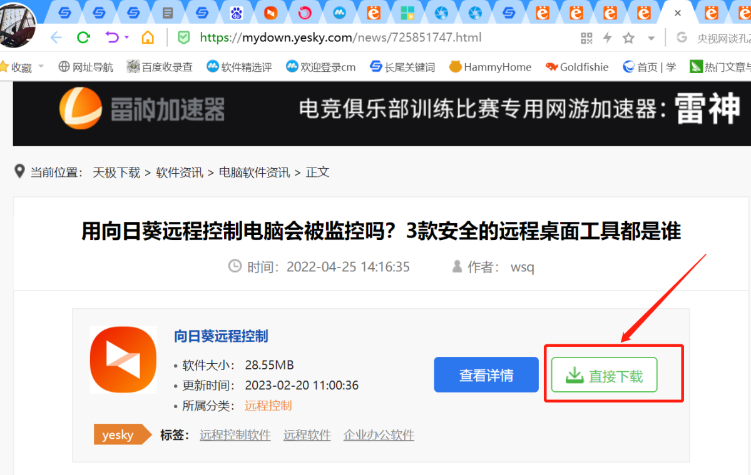751x475 pixels.
Task: Open the 远程控制软件 tag link
Action: 235,435
